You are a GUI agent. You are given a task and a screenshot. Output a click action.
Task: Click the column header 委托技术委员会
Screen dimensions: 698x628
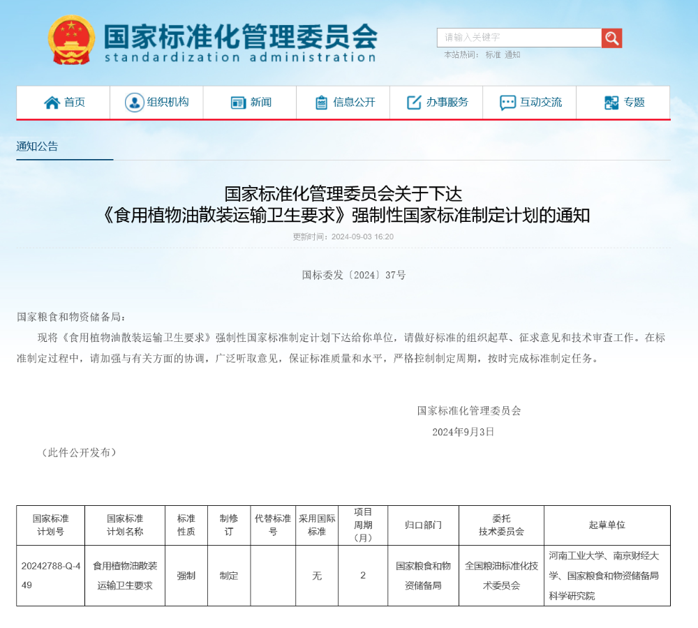(501, 525)
